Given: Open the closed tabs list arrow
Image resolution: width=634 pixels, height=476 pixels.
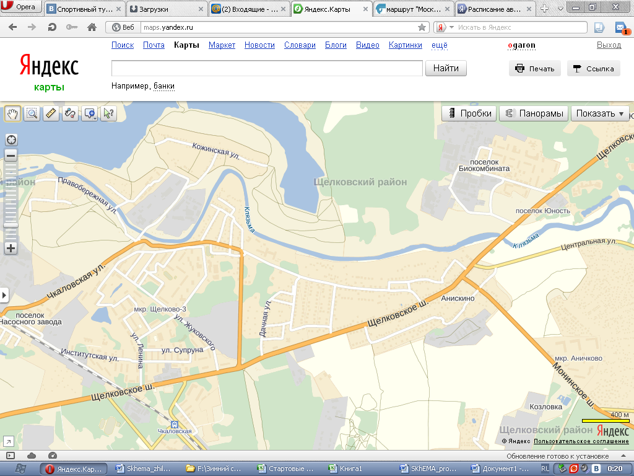Looking at the screenshot, I should pos(560,9).
